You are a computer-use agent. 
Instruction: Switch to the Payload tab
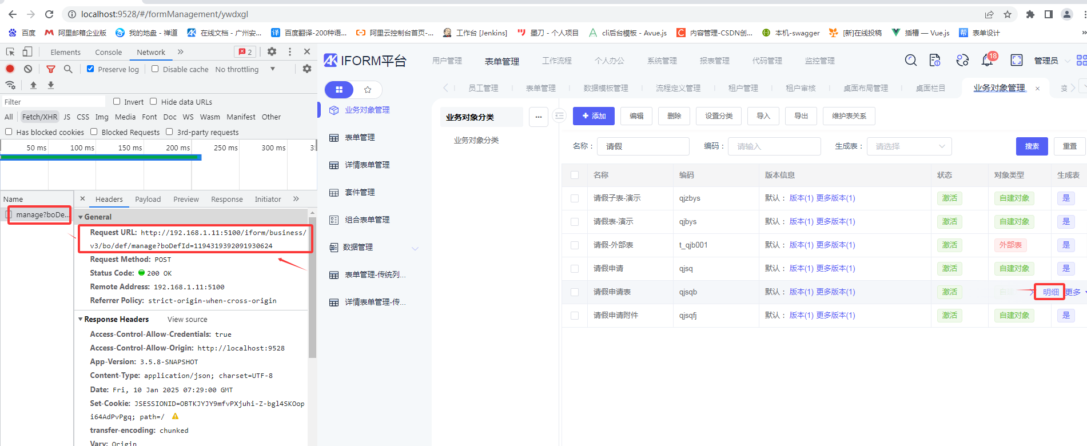tap(148, 200)
